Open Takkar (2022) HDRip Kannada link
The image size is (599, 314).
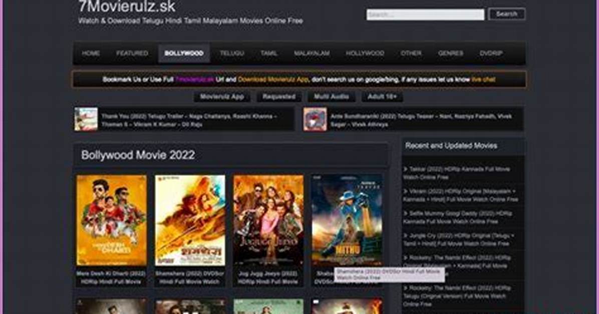457,173
